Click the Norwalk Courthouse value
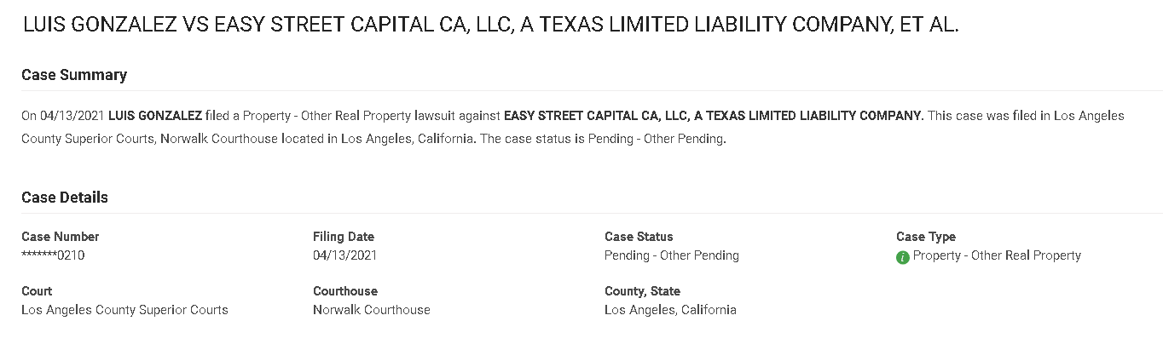1163x344 pixels. point(372,310)
